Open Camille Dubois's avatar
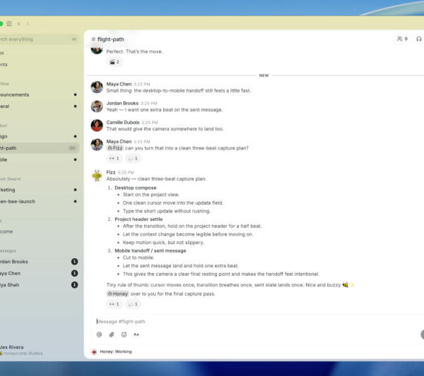 [x=97, y=126]
